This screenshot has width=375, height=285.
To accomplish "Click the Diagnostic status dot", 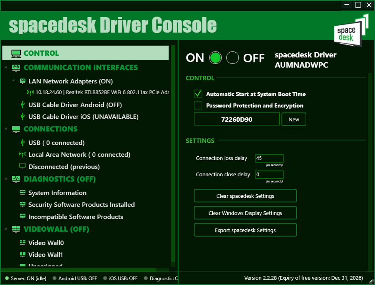I will point(146,278).
